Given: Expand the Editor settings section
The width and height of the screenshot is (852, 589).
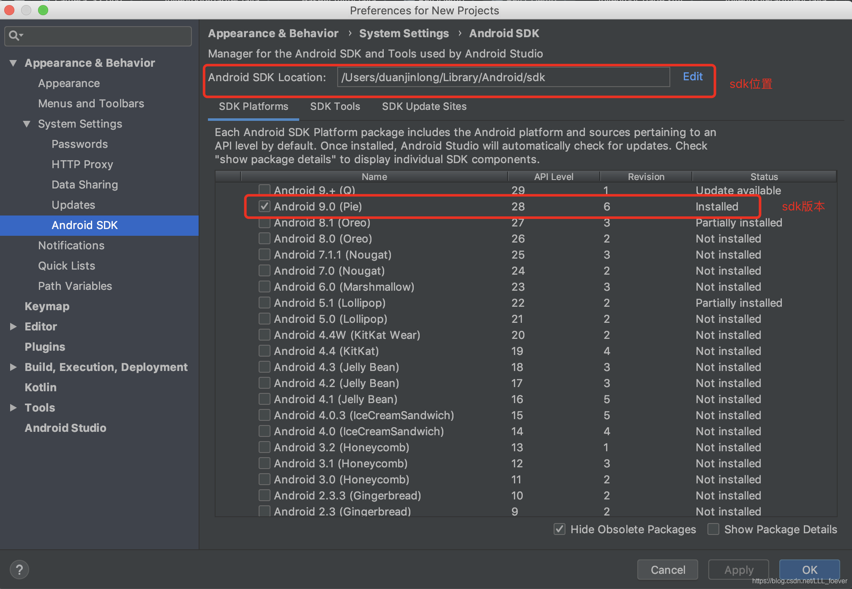Looking at the screenshot, I should point(13,327).
